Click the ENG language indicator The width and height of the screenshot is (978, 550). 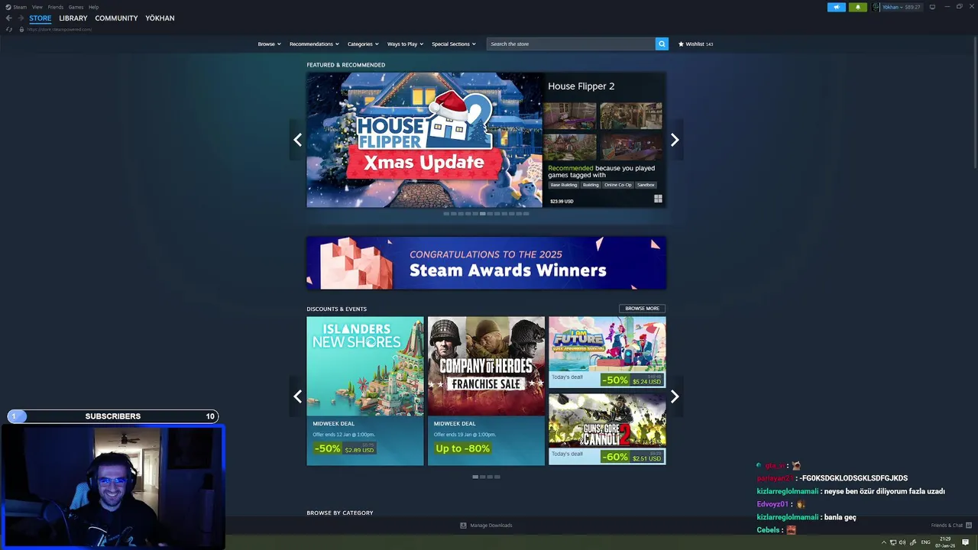click(925, 542)
